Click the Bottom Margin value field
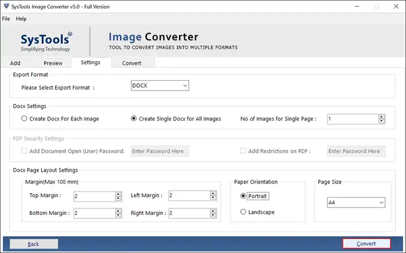This screenshot has width=406, height=253. (94, 213)
